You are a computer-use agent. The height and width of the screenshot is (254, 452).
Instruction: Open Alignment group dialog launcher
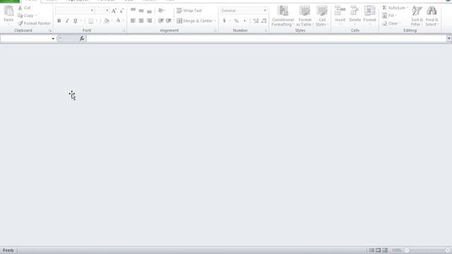pyautogui.click(x=215, y=30)
